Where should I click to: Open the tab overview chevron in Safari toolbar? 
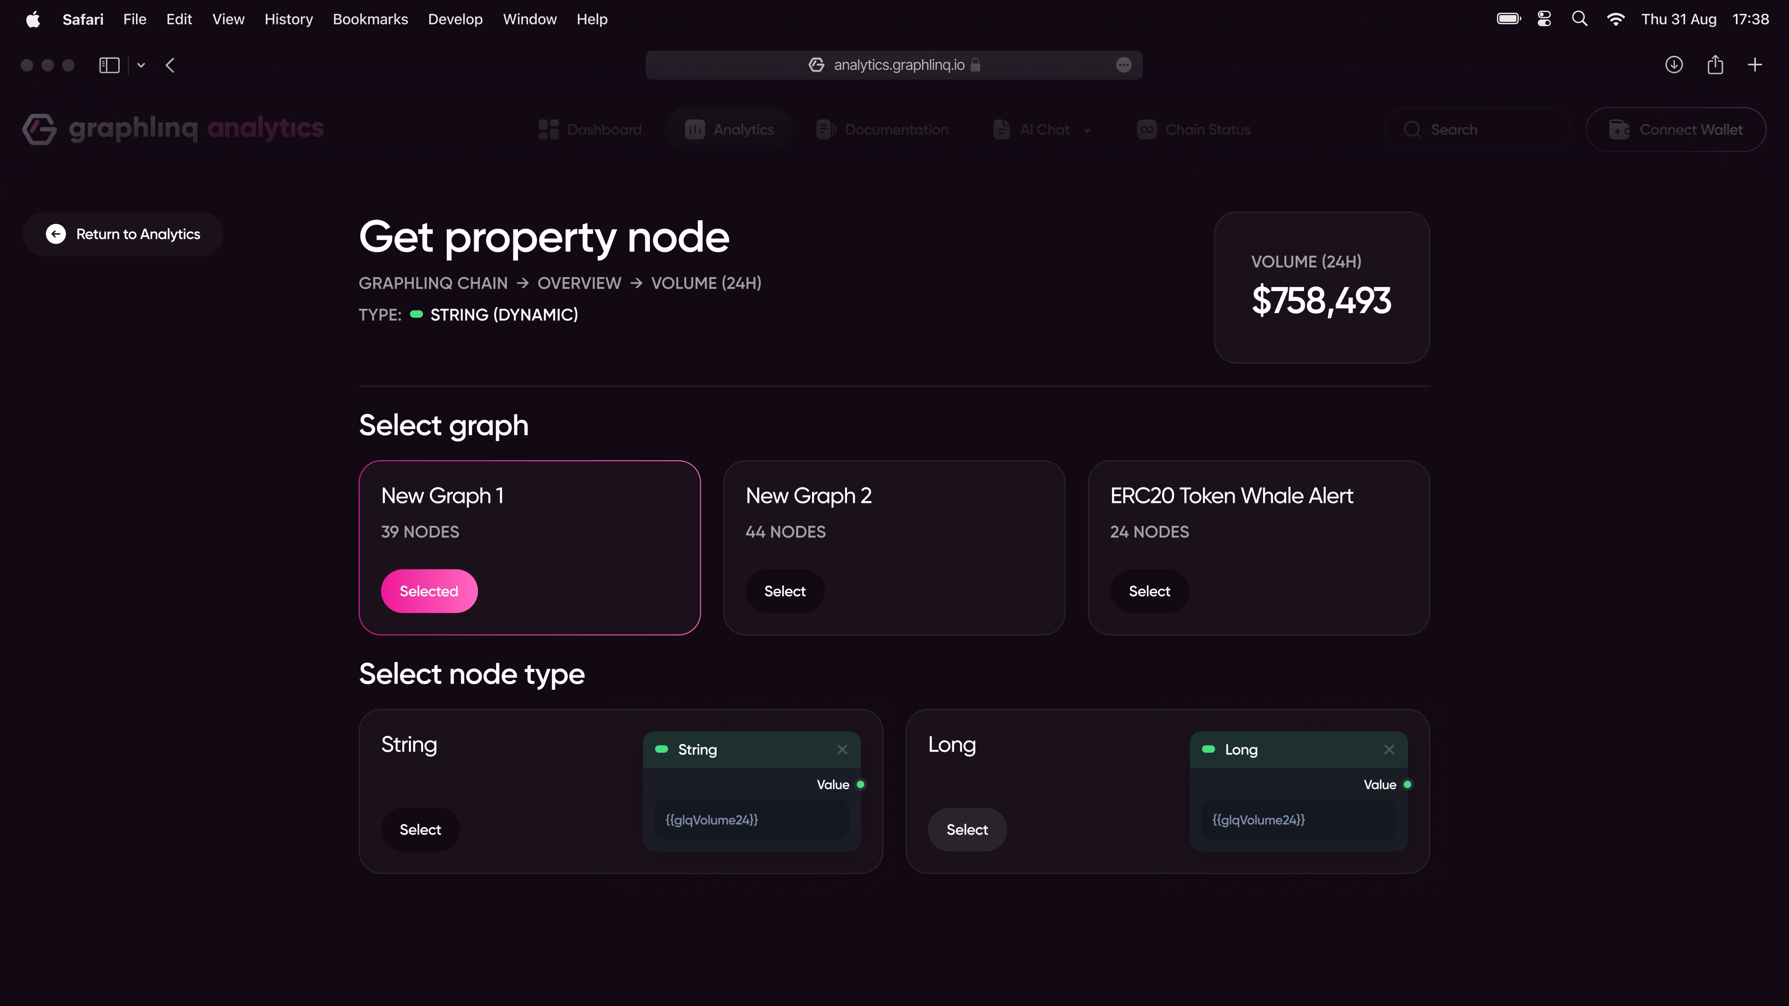coord(141,65)
